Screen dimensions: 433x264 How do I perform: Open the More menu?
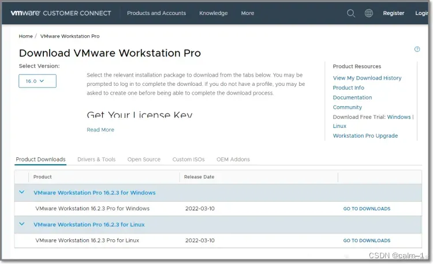[248, 13]
